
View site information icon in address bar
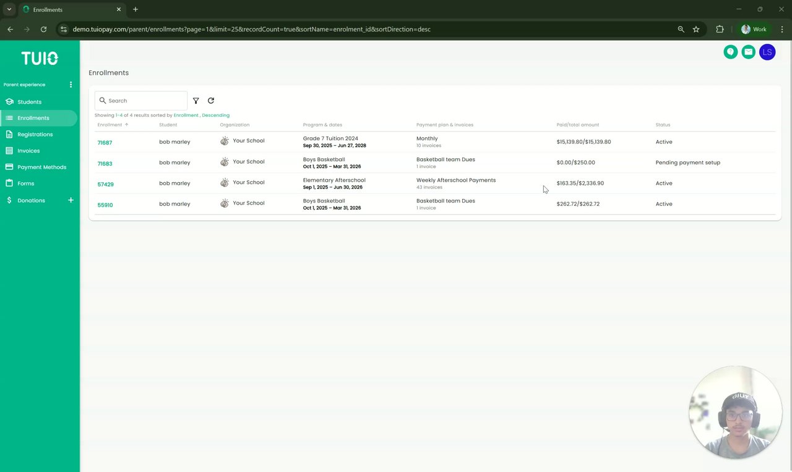point(63,29)
